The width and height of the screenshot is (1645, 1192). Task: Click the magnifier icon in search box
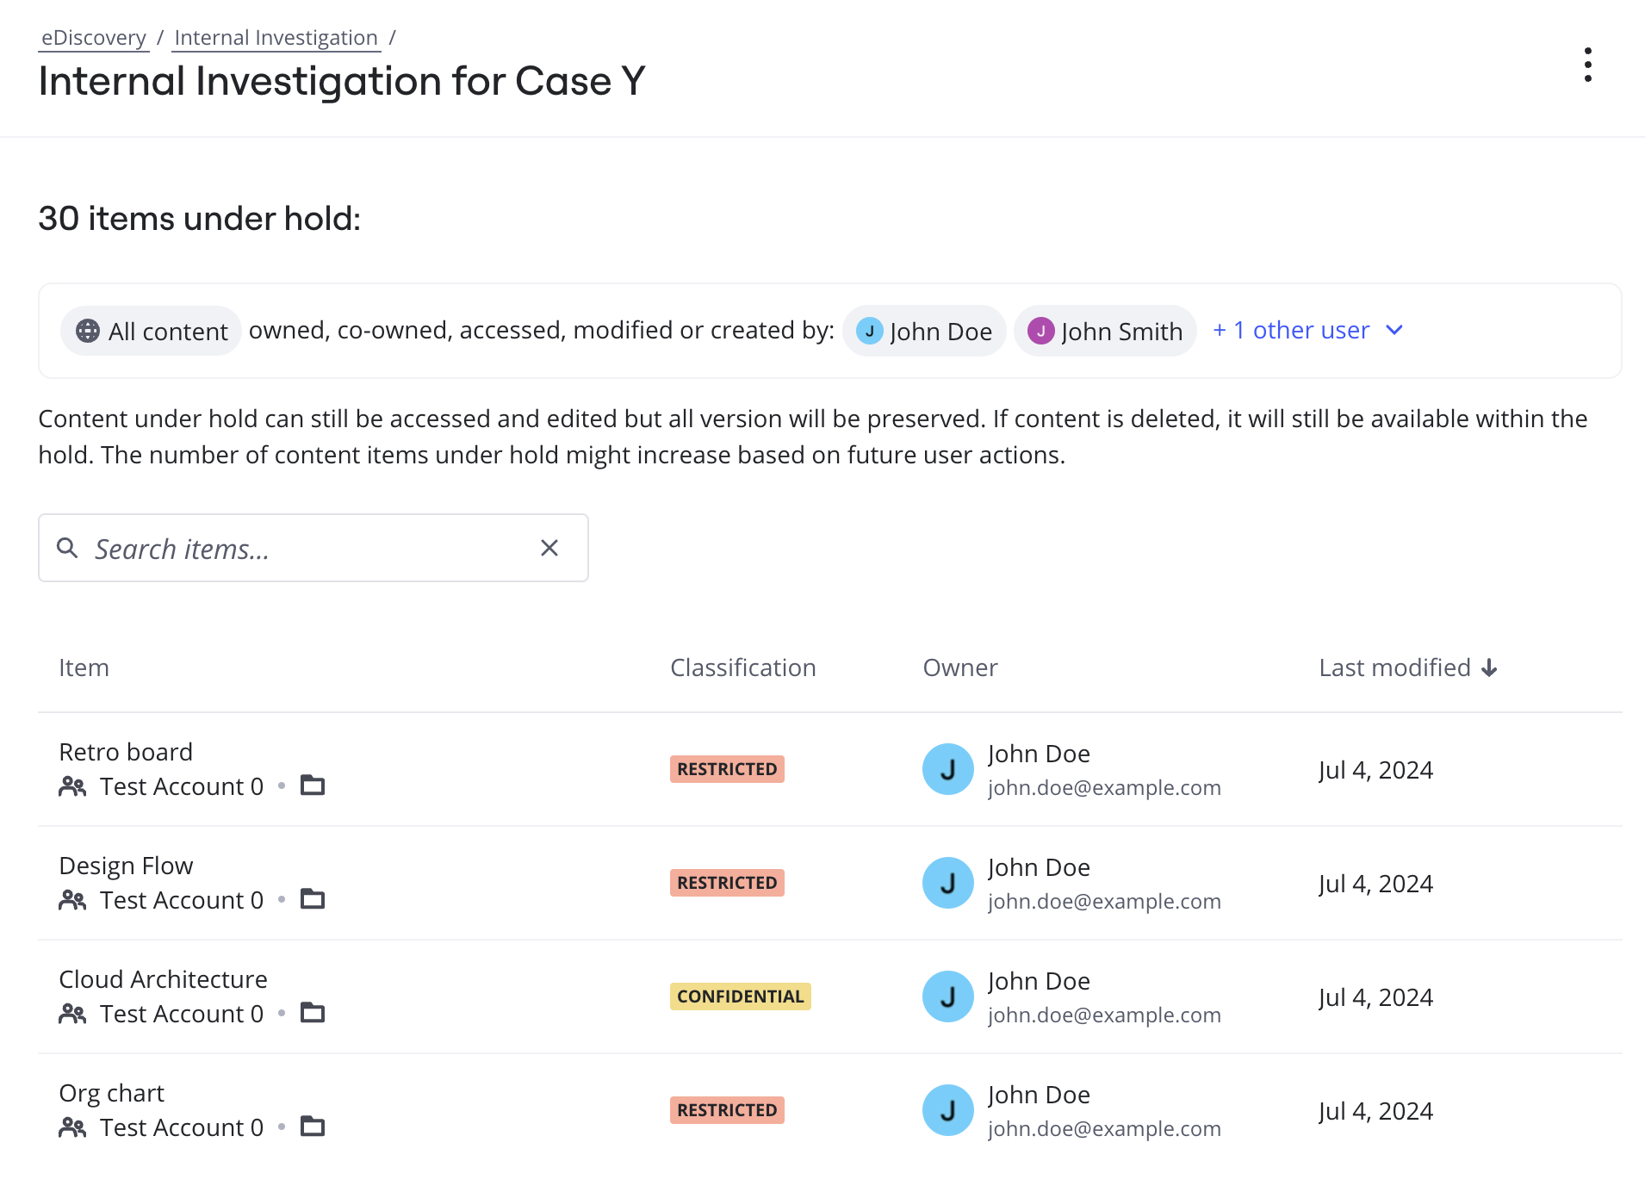67,548
